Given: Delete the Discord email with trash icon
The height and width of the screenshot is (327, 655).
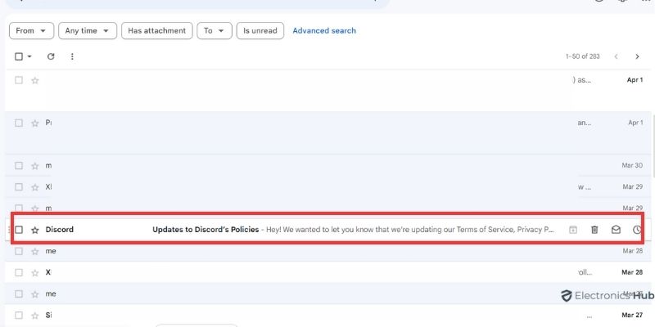Looking at the screenshot, I should [594, 230].
